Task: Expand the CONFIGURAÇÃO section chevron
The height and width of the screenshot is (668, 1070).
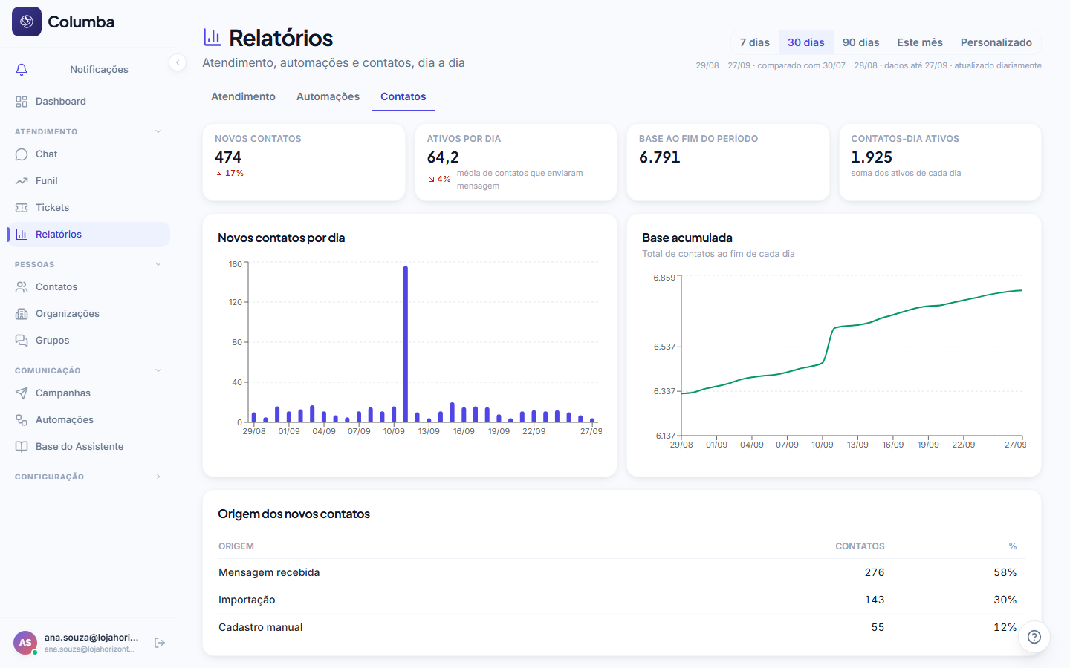Action: (158, 477)
